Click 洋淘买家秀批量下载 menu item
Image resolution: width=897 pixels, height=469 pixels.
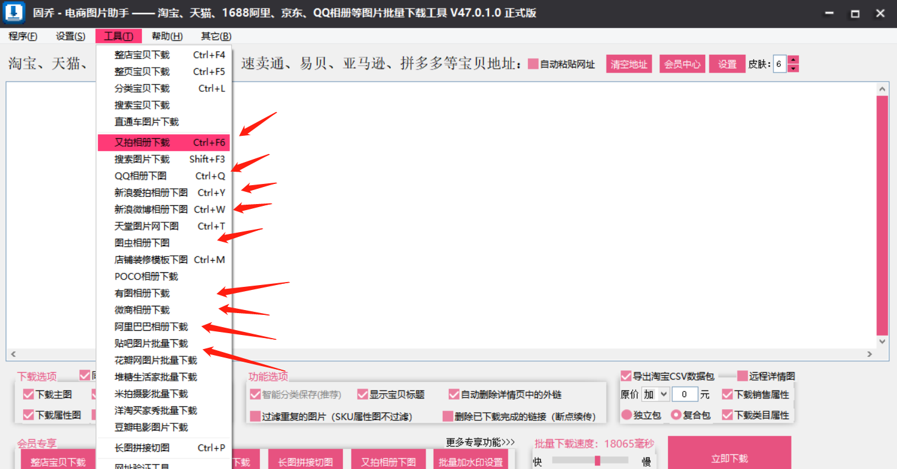click(x=163, y=411)
